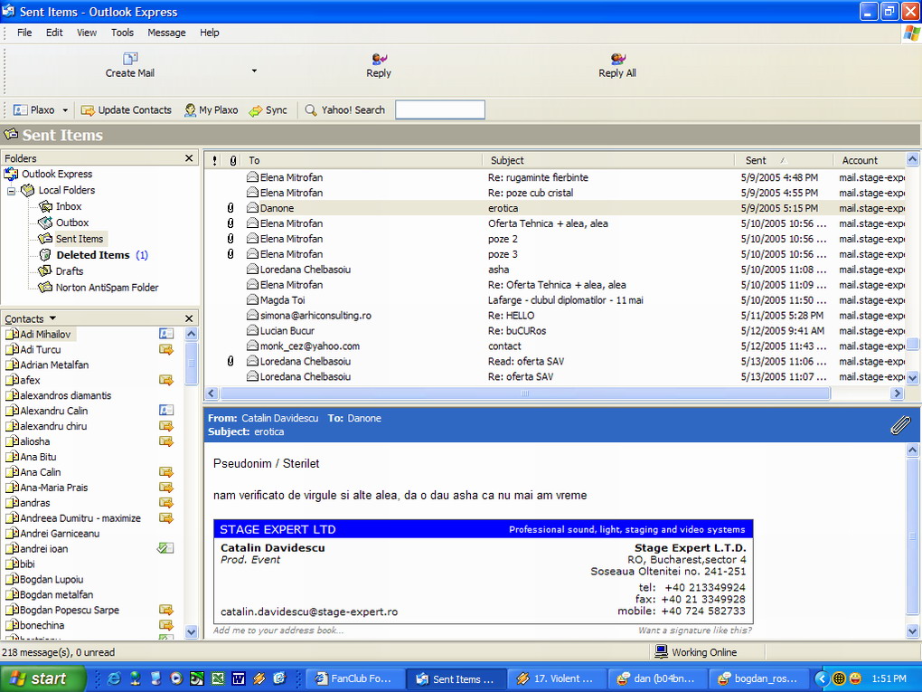Image resolution: width=922 pixels, height=692 pixels.
Task: Focus the Yahoo! Search text box
Action: [440, 110]
